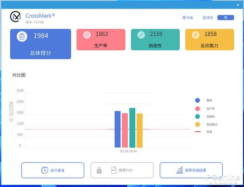Click the 生产率 card document icon
244x187 pixels.
(x=87, y=35)
